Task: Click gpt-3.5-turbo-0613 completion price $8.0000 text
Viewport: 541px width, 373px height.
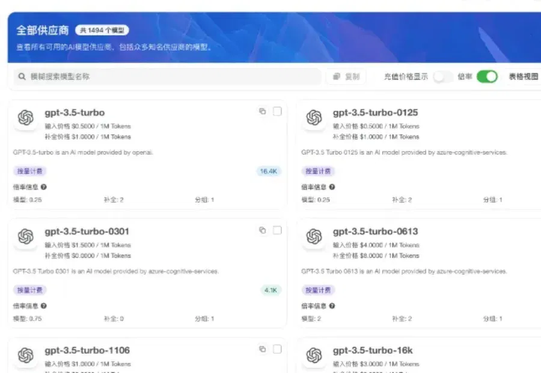Action: [x=376, y=256]
